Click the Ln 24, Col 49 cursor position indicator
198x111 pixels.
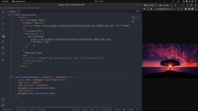point(76,110)
